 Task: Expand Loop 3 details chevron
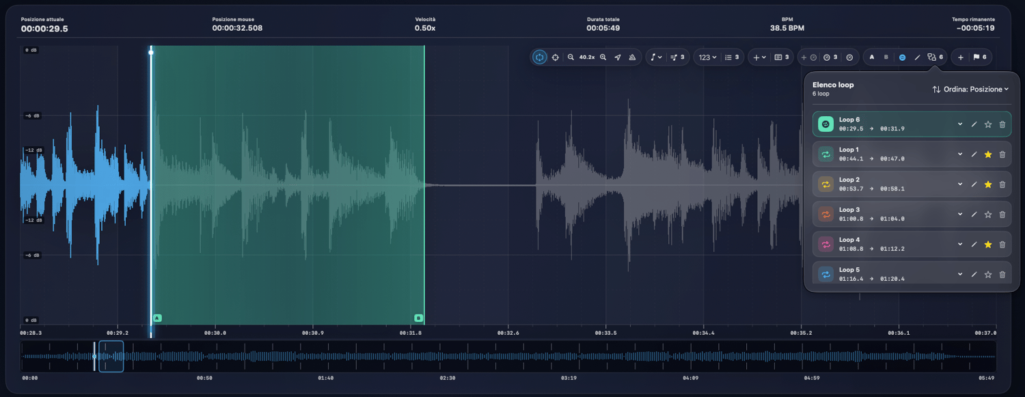tap(959, 215)
